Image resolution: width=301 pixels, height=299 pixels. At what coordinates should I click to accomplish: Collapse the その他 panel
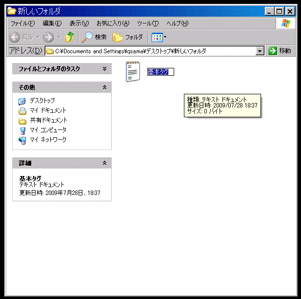point(104,87)
